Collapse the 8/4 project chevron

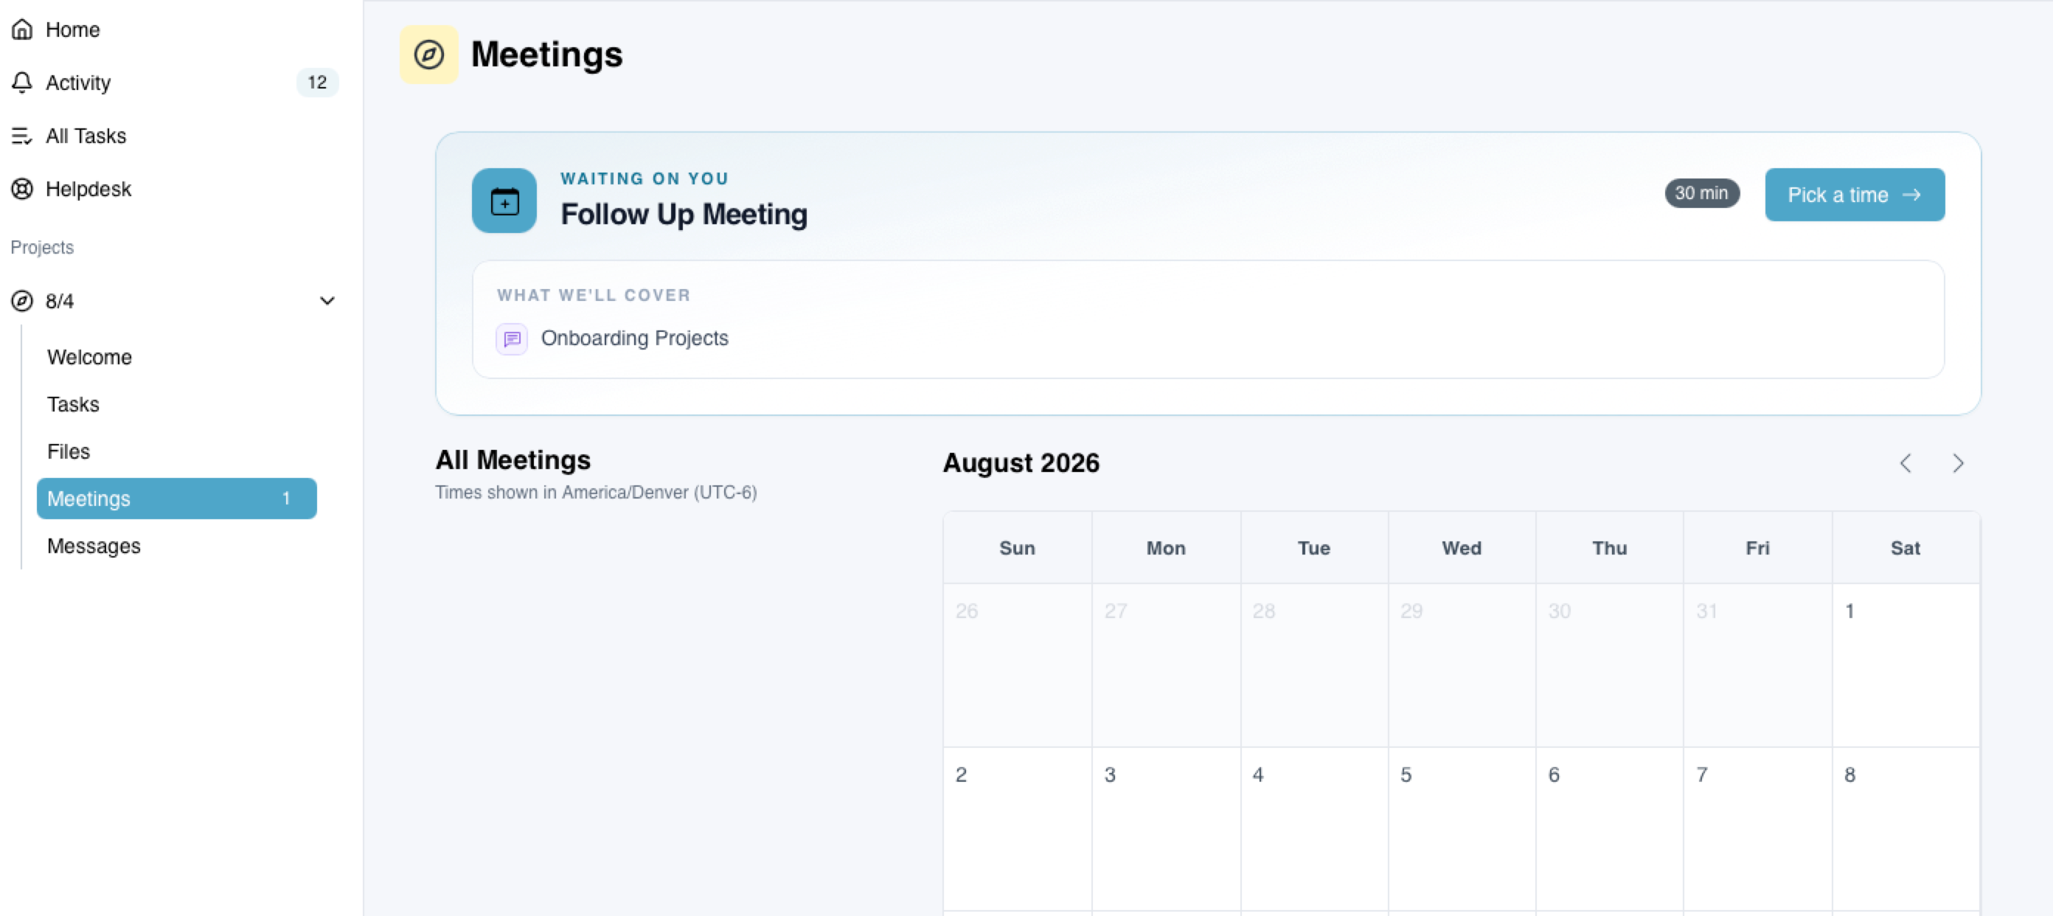327,301
